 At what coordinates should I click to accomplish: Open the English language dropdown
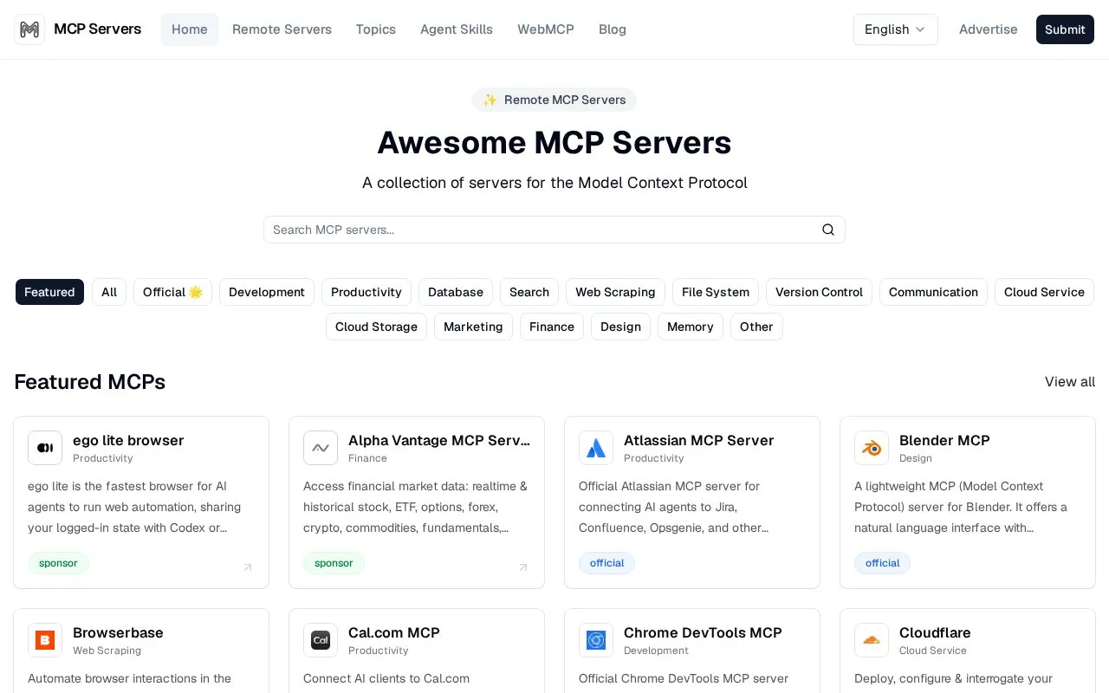pos(896,29)
